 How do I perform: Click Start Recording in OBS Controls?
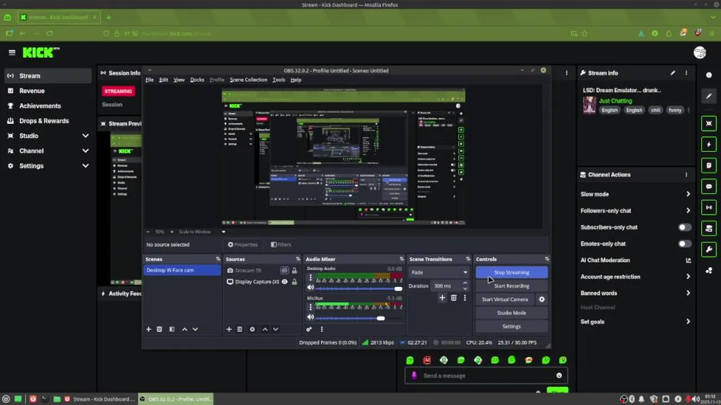click(x=511, y=286)
